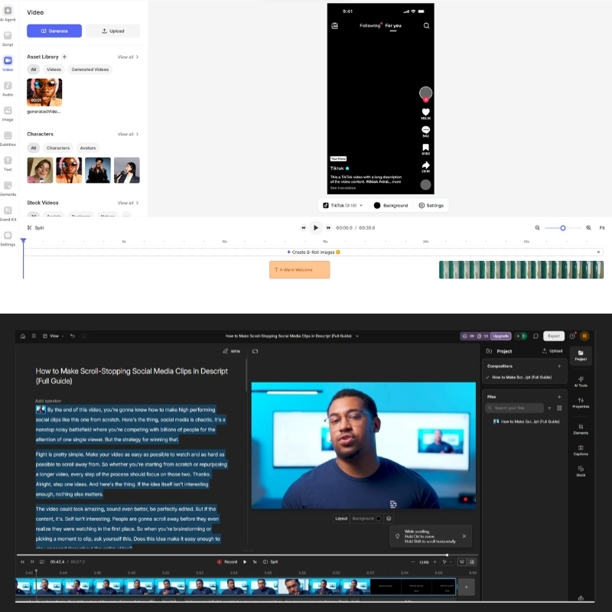
Task: Add a new composition with plus icon
Action: tap(559, 366)
